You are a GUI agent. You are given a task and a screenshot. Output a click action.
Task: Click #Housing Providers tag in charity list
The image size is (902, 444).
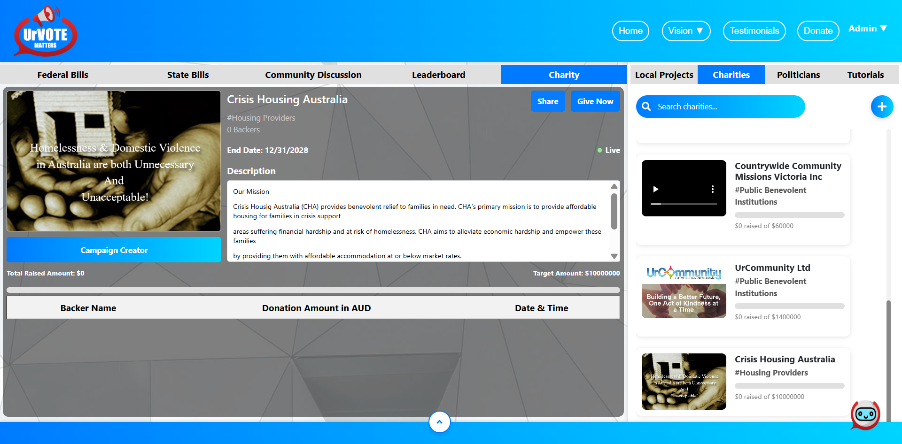click(771, 373)
